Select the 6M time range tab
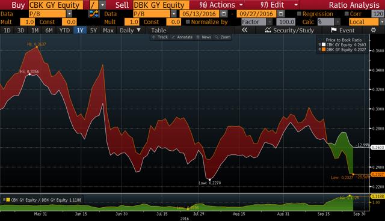Image resolution: width=385 pixels, height=221 pixels. point(49,31)
